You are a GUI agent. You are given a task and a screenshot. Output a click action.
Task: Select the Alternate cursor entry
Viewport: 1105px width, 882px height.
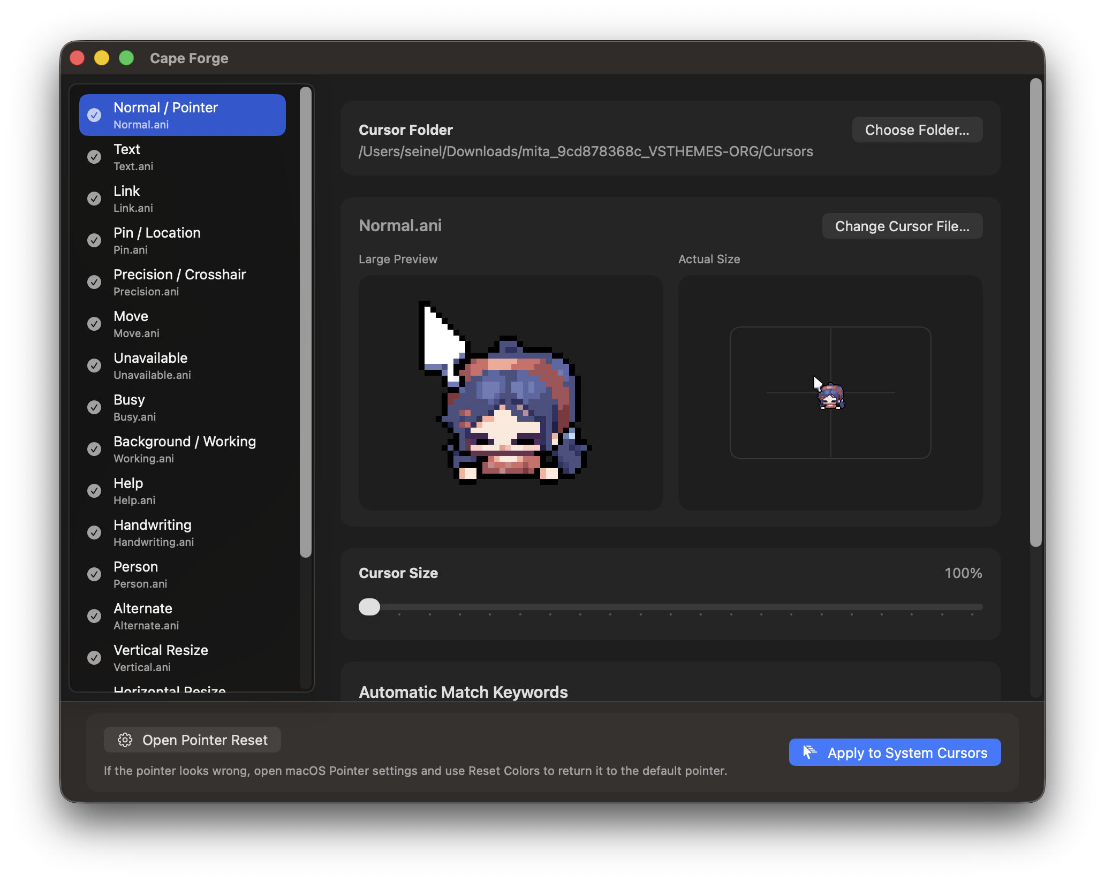pyautogui.click(x=183, y=616)
